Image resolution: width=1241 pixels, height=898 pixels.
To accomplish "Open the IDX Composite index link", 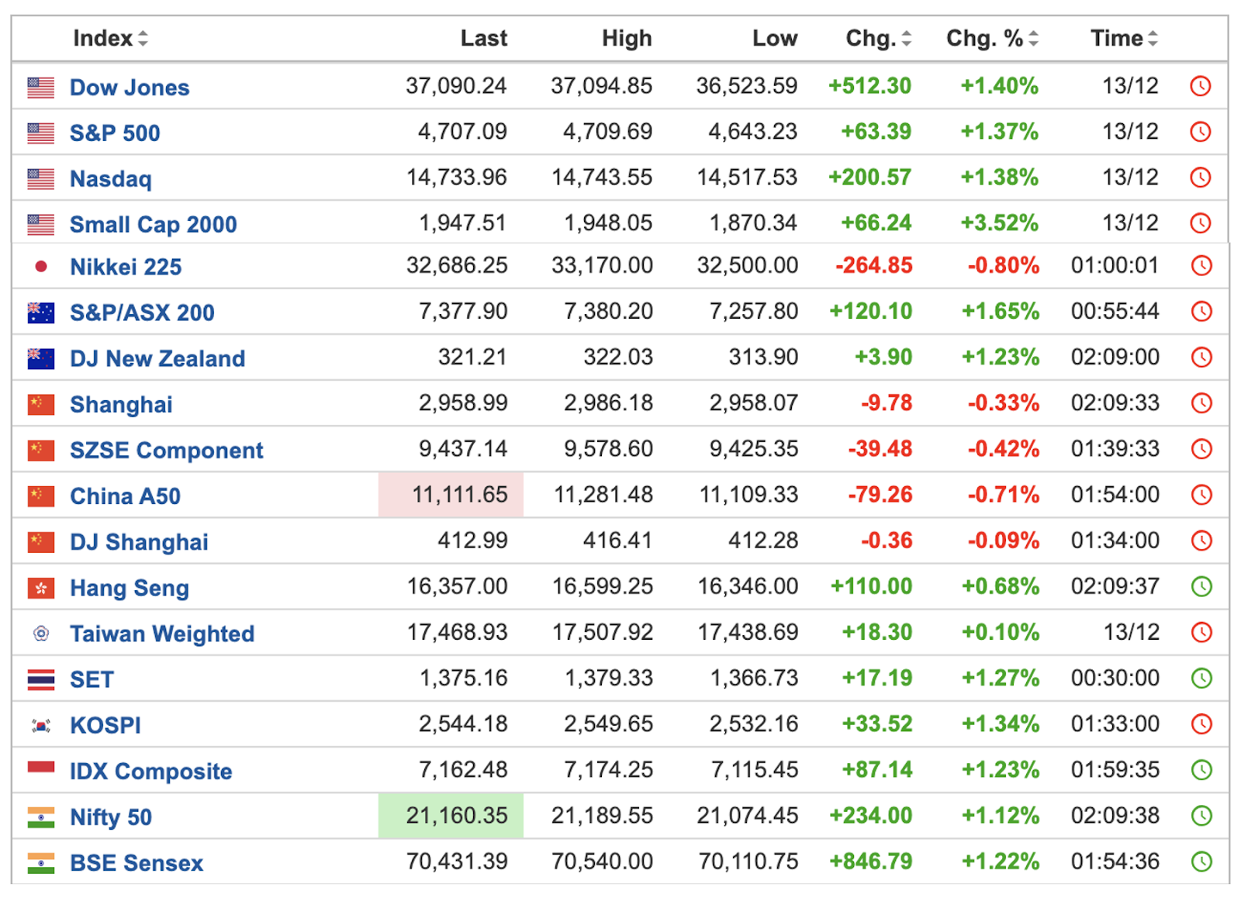I will [150, 772].
